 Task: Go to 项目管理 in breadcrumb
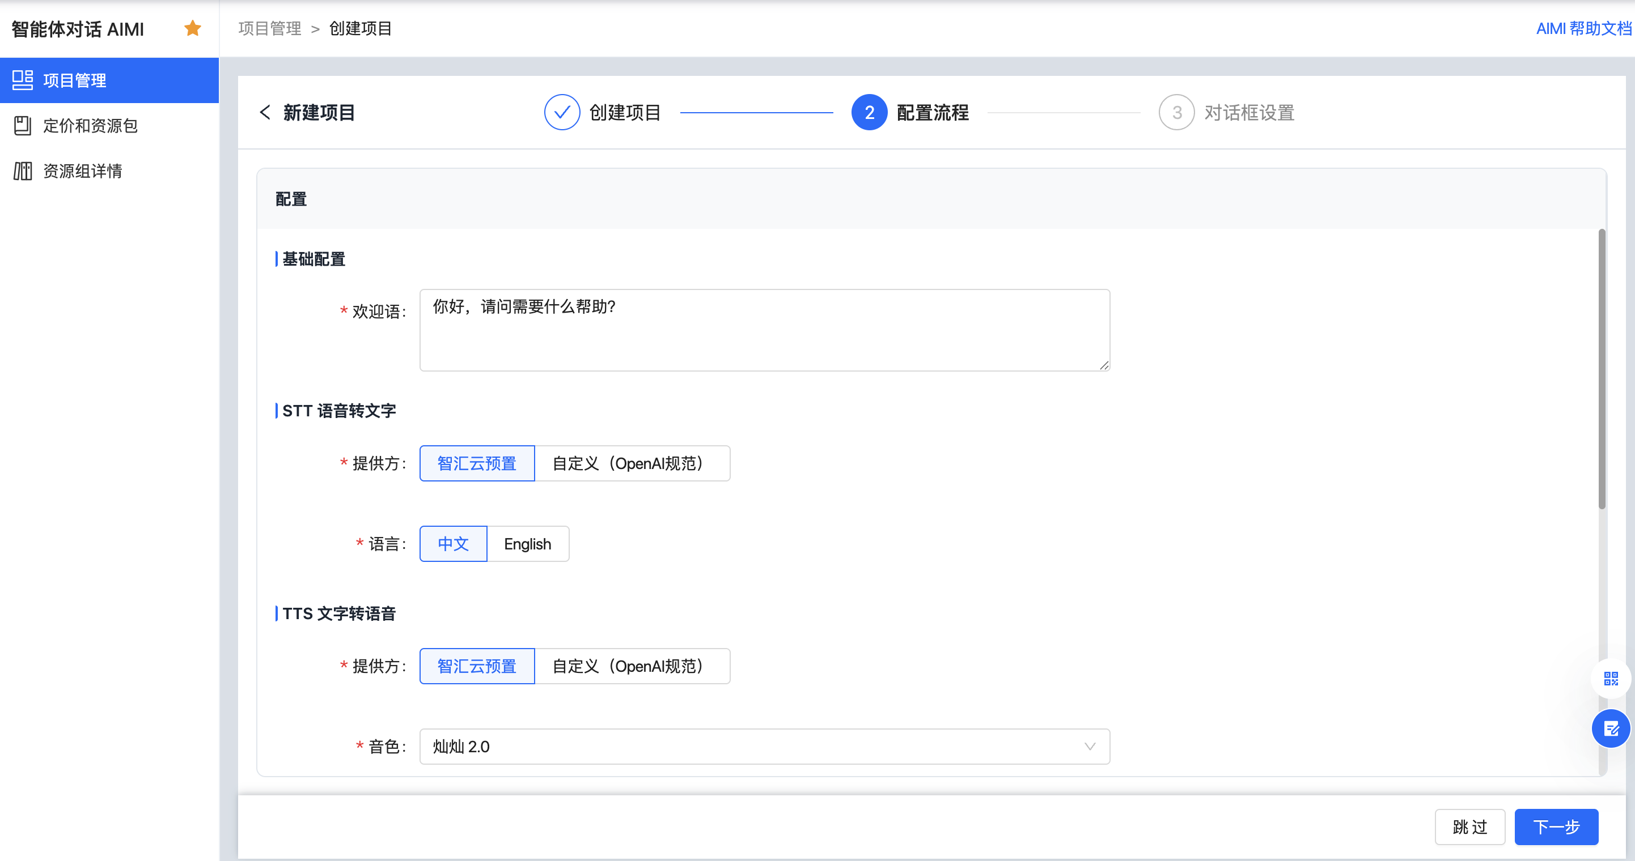pos(270,28)
